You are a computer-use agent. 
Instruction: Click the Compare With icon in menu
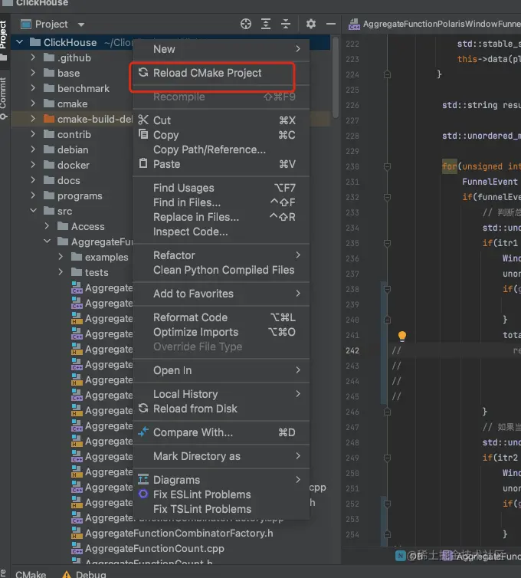point(143,432)
